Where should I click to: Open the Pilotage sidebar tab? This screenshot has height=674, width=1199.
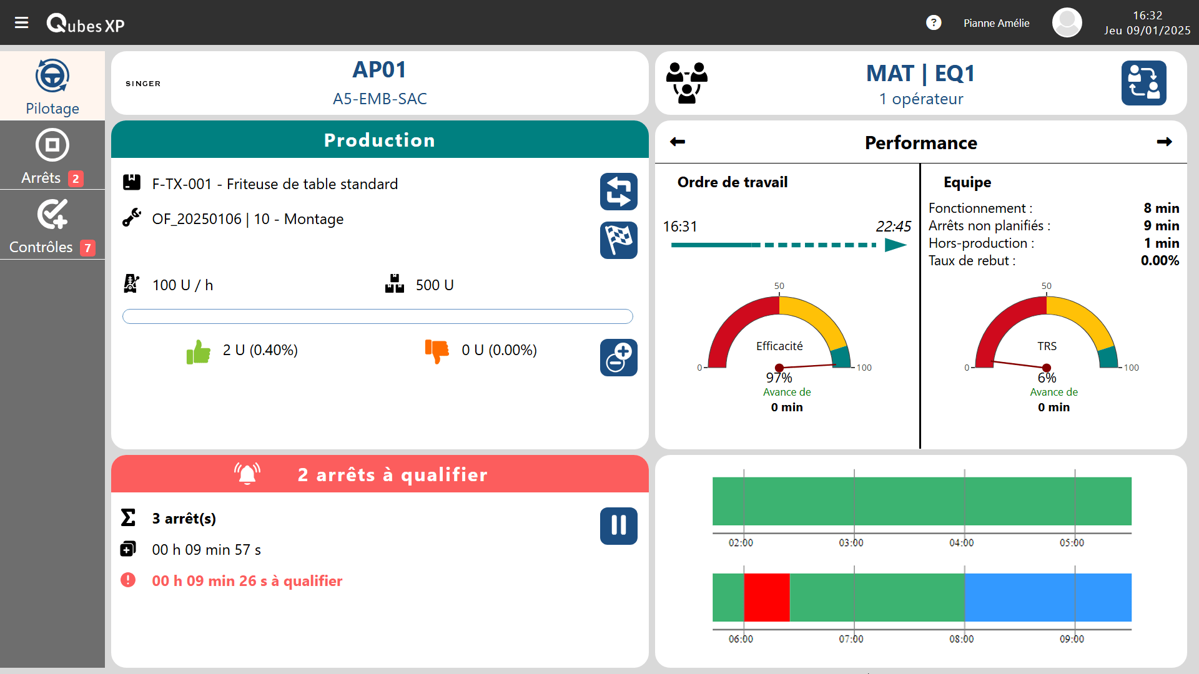(x=52, y=87)
